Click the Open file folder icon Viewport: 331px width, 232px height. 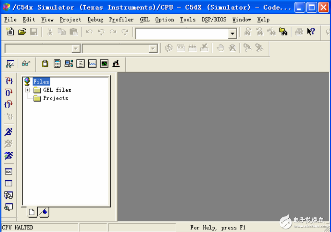point(22,32)
